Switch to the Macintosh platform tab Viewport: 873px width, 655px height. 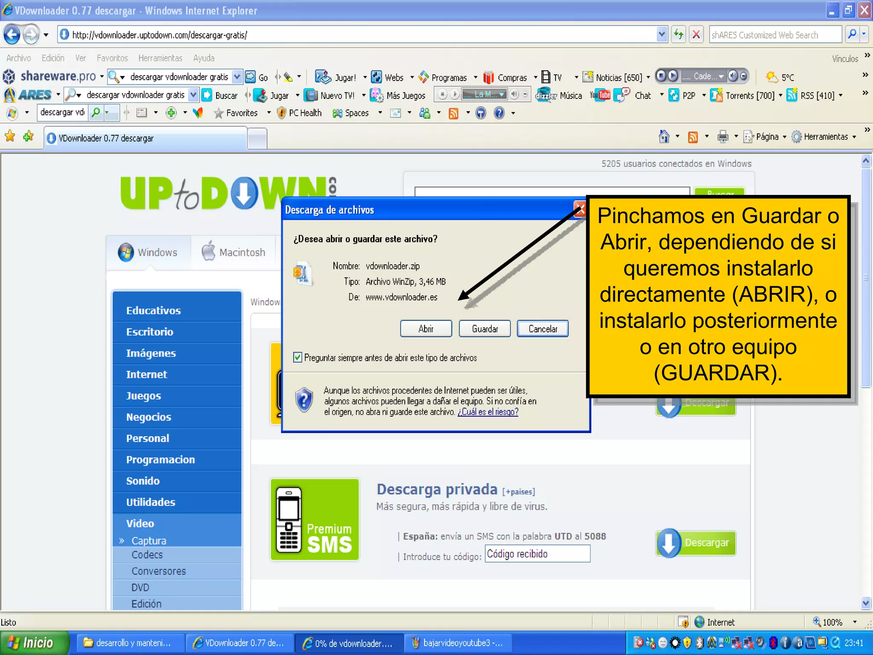[233, 252]
